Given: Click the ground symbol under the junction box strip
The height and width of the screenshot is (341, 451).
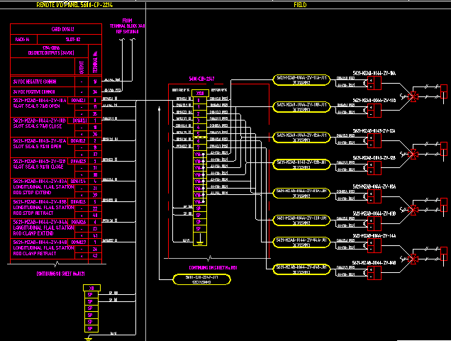Looking at the screenshot, I should pyautogui.click(x=200, y=242).
